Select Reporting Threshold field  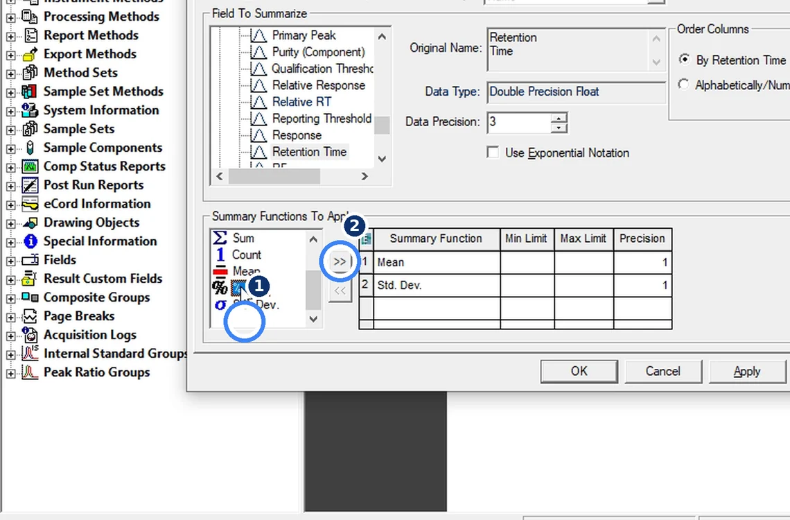[x=322, y=119]
